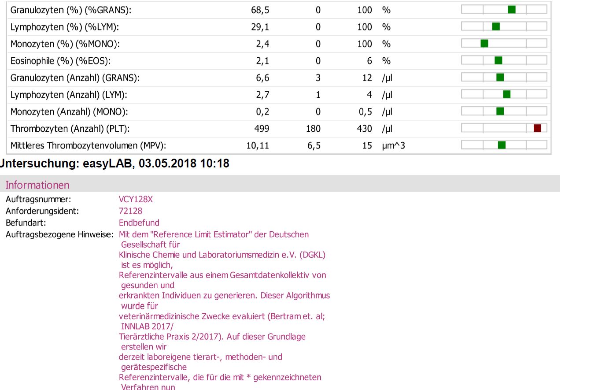This screenshot has width=613, height=390.
Task: Select the Granulozyten (Anzahl) (GRANS) row label
Action: tap(75, 78)
